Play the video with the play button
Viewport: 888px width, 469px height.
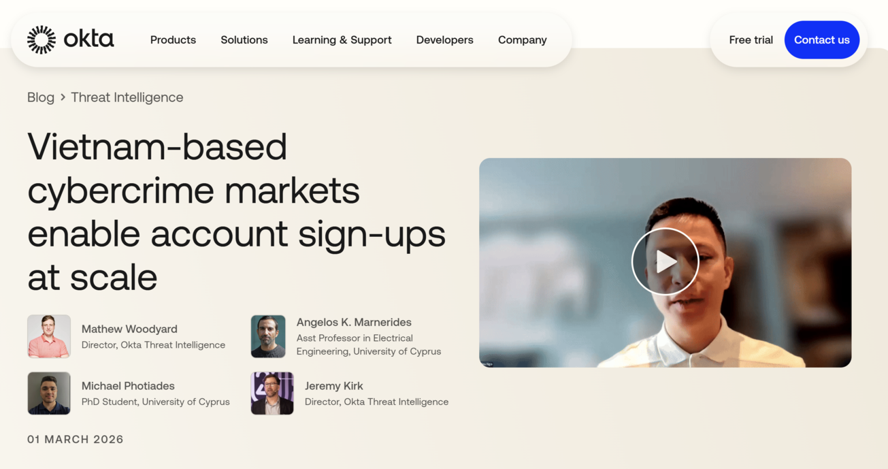[x=665, y=261]
